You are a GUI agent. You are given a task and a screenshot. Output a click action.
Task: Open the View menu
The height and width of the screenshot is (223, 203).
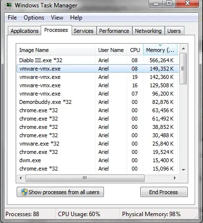tap(57, 18)
